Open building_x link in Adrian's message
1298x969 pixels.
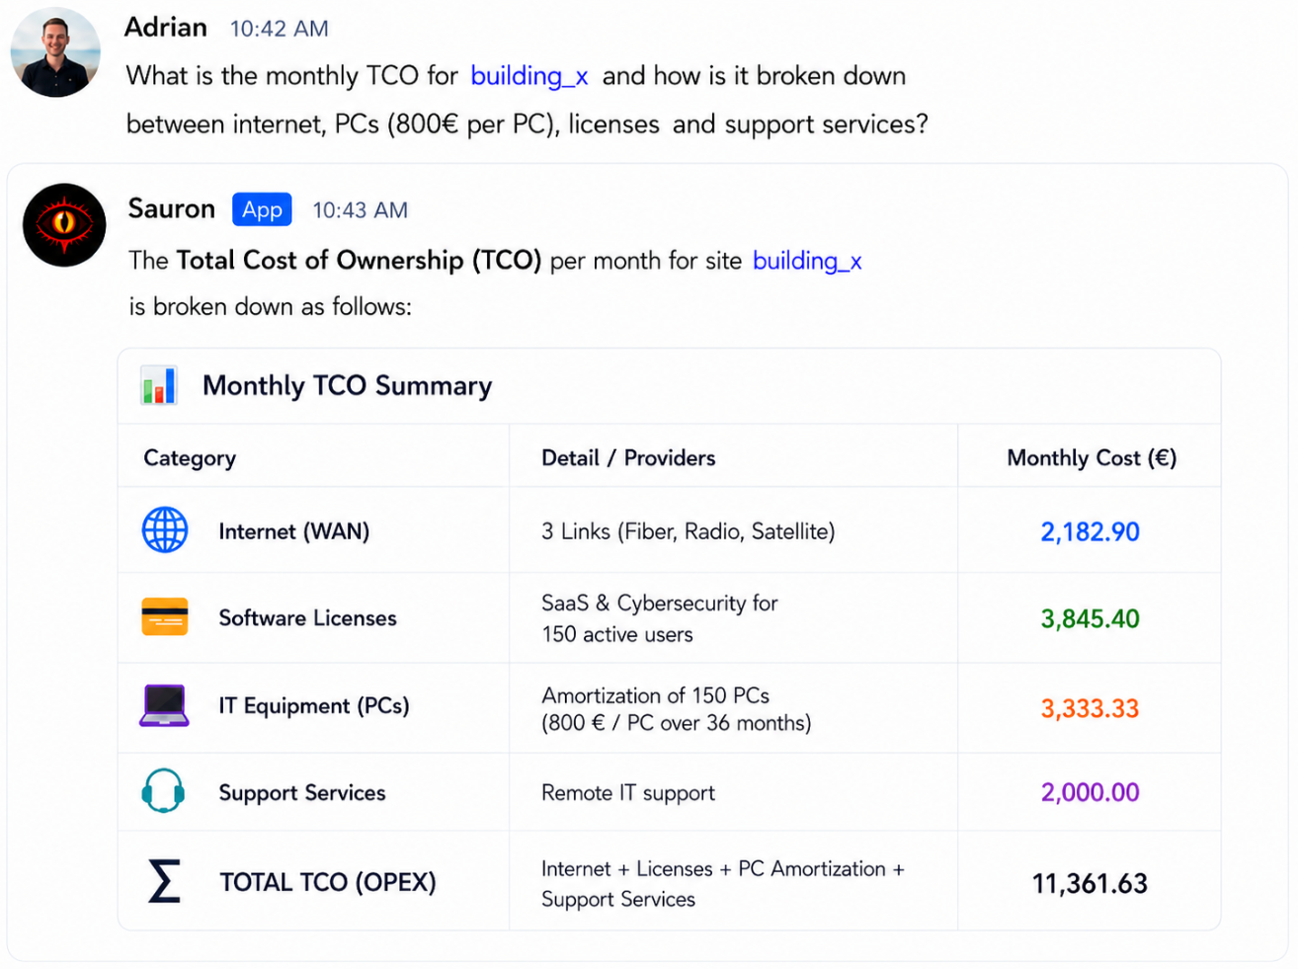529,76
